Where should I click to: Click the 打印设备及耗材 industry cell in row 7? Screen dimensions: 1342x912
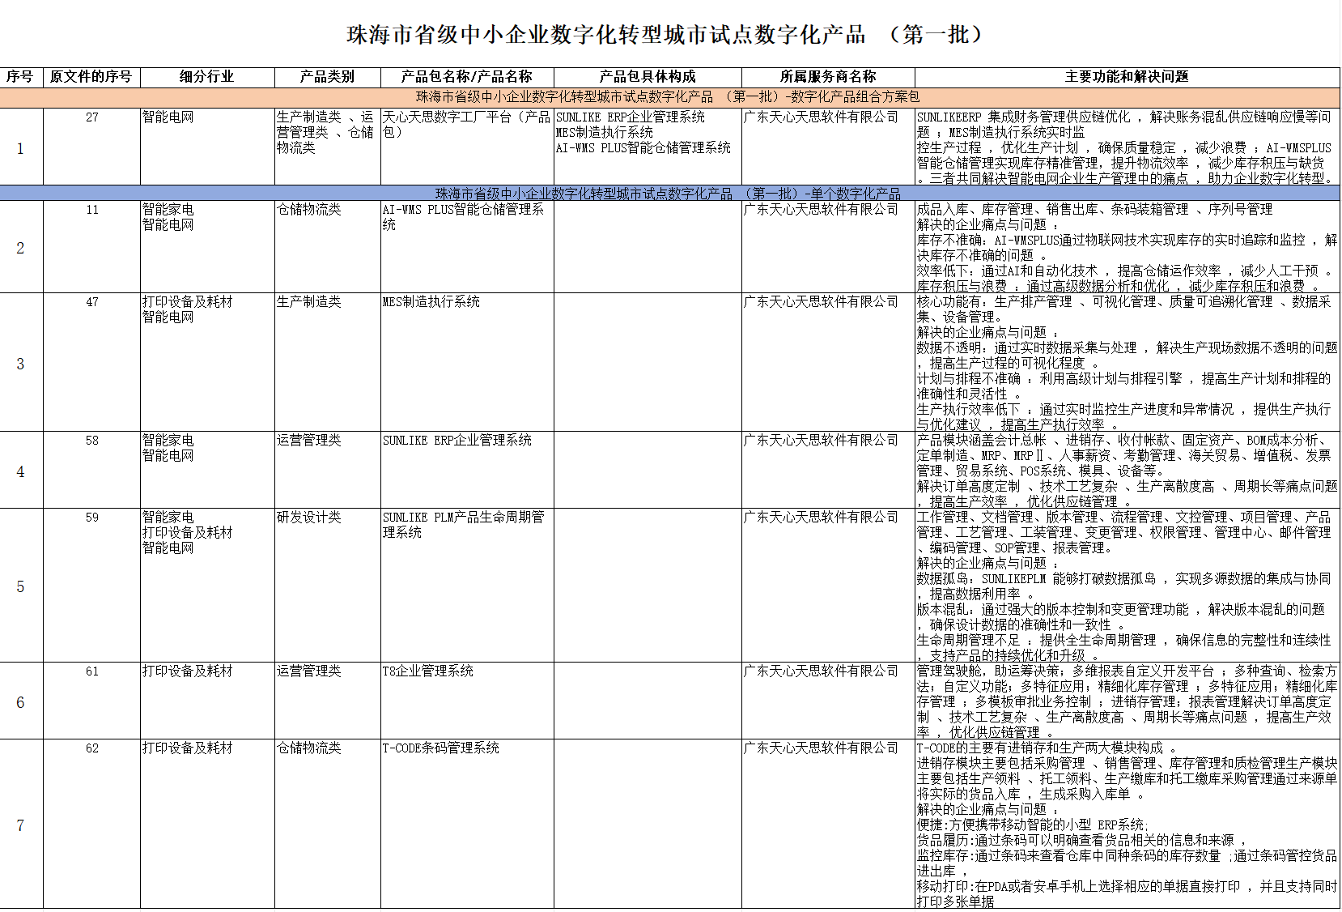coord(207,824)
